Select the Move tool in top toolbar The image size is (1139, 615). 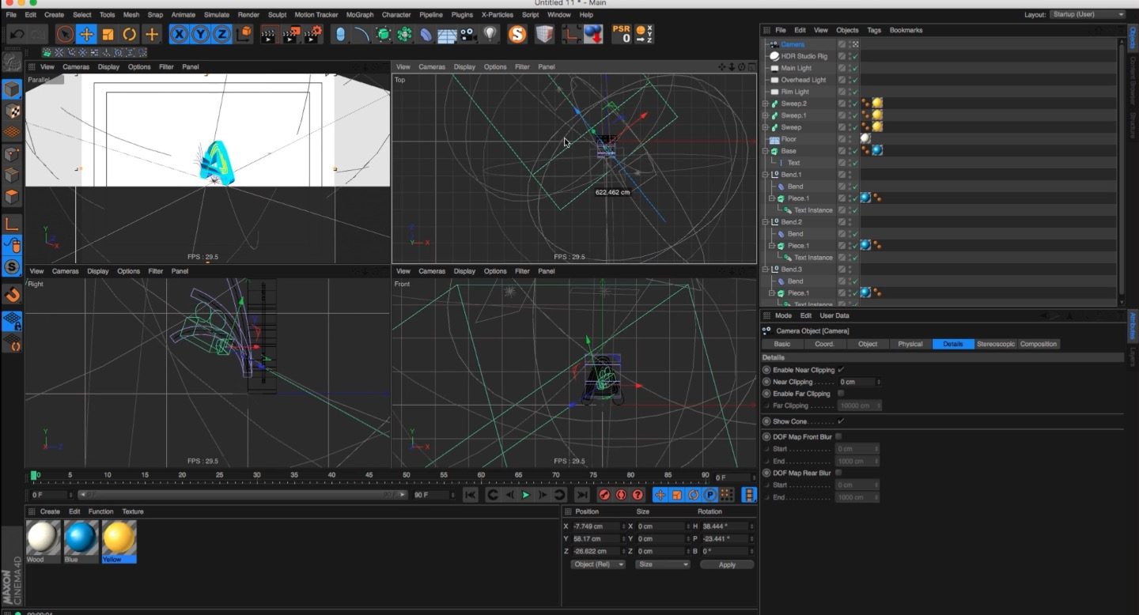86,34
